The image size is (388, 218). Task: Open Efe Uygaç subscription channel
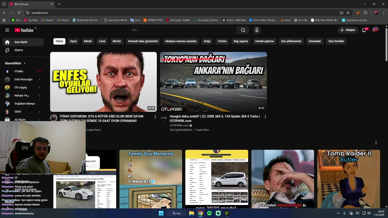[23, 88]
